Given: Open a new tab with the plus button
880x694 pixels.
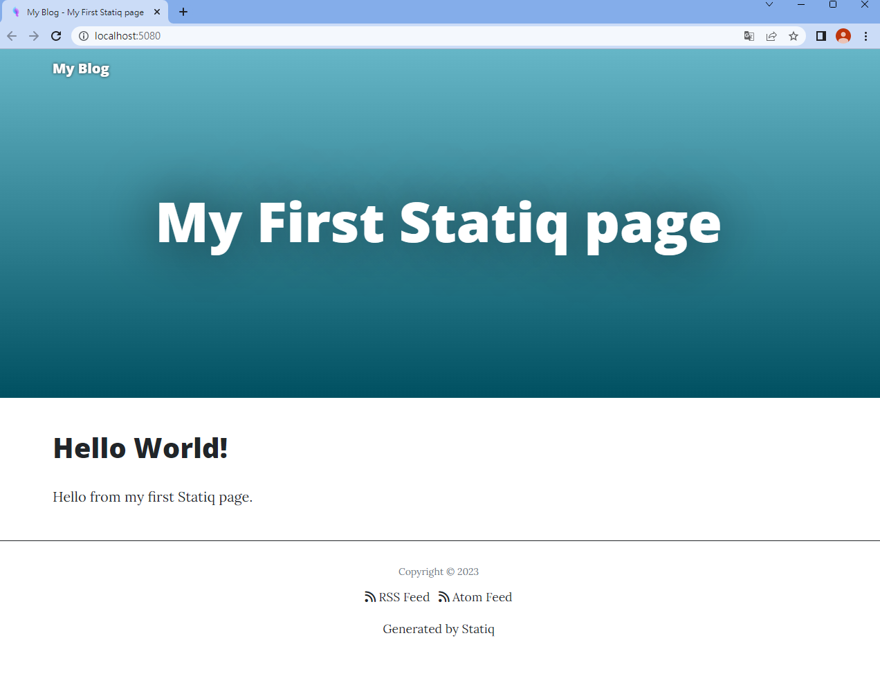Looking at the screenshot, I should [x=183, y=12].
